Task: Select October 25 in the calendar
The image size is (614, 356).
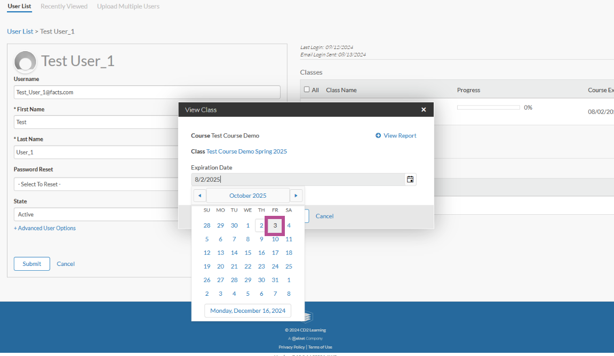Action: (289, 266)
